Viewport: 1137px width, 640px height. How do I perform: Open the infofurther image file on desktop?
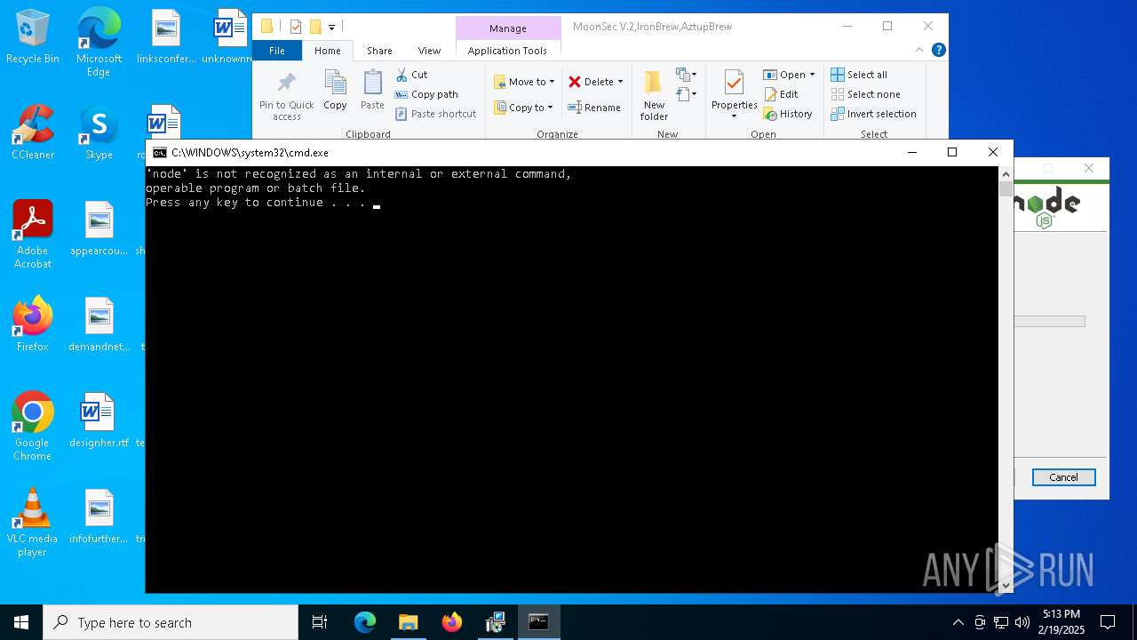click(99, 516)
